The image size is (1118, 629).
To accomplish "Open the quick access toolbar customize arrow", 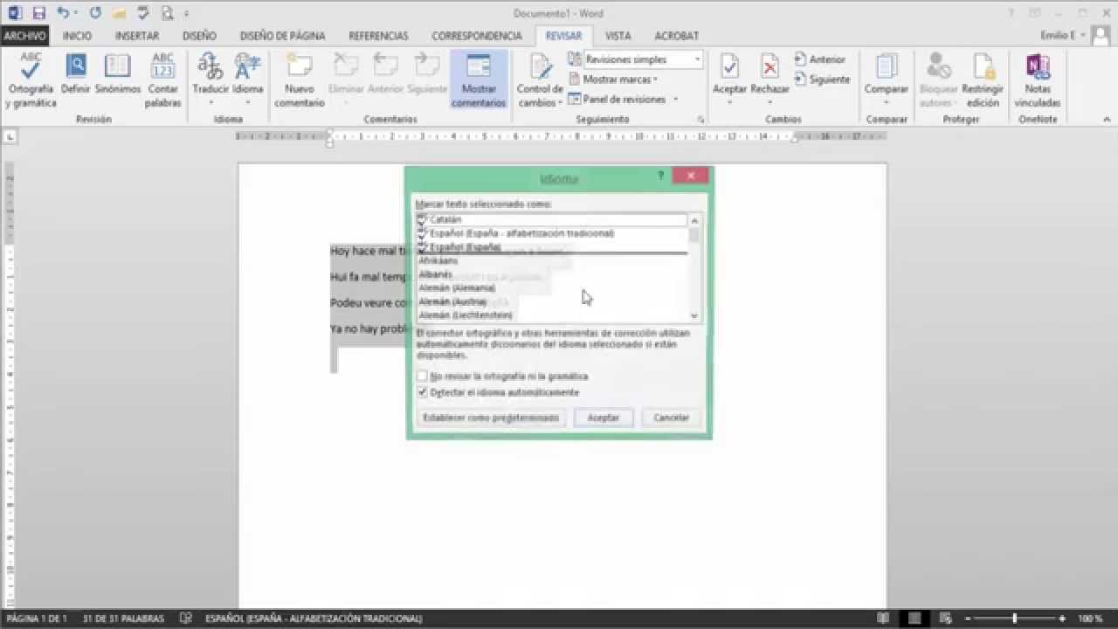I will pyautogui.click(x=186, y=14).
